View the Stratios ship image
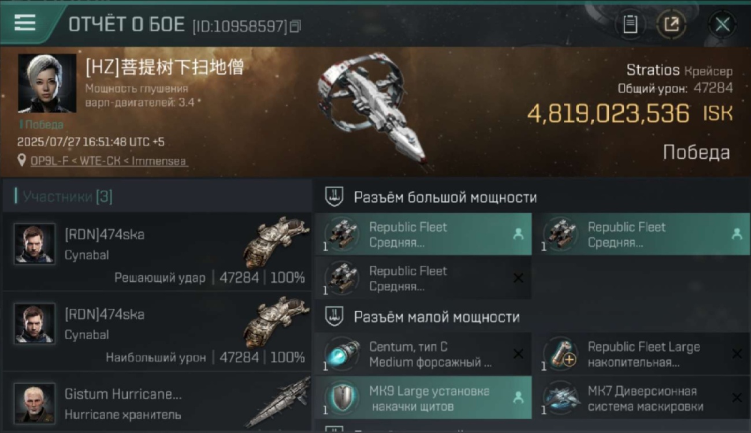 click(x=374, y=110)
